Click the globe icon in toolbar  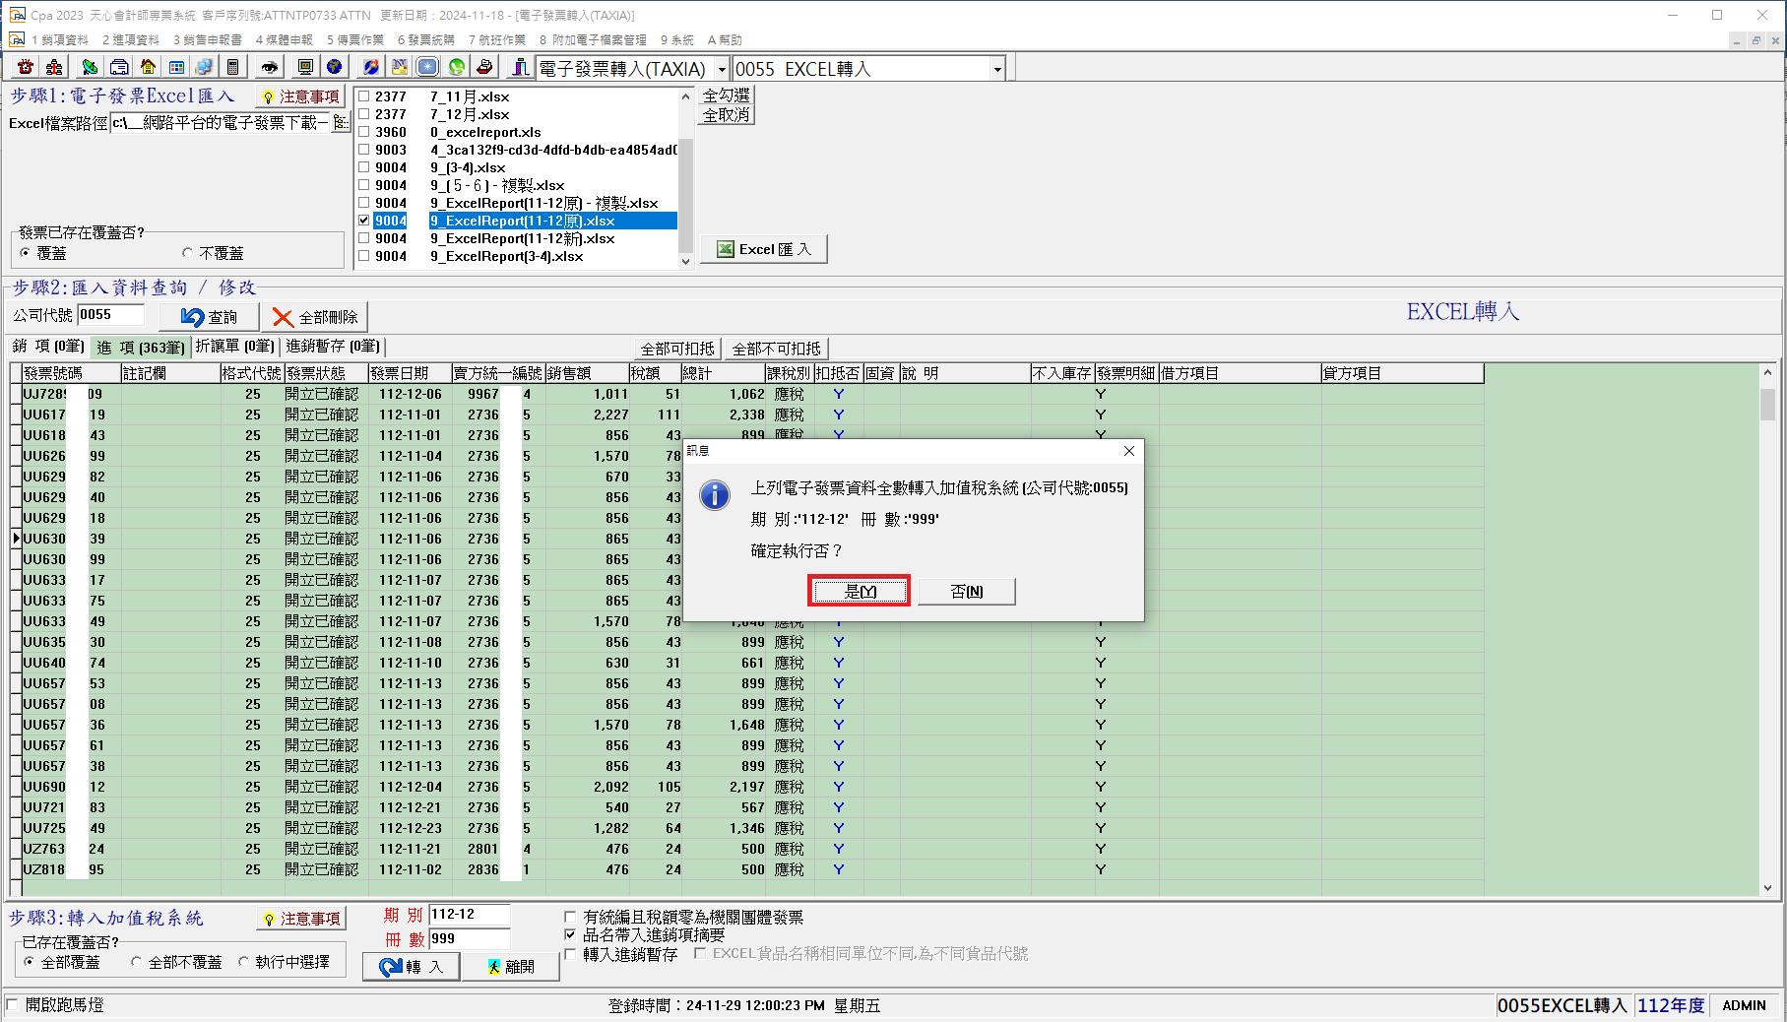[x=335, y=67]
